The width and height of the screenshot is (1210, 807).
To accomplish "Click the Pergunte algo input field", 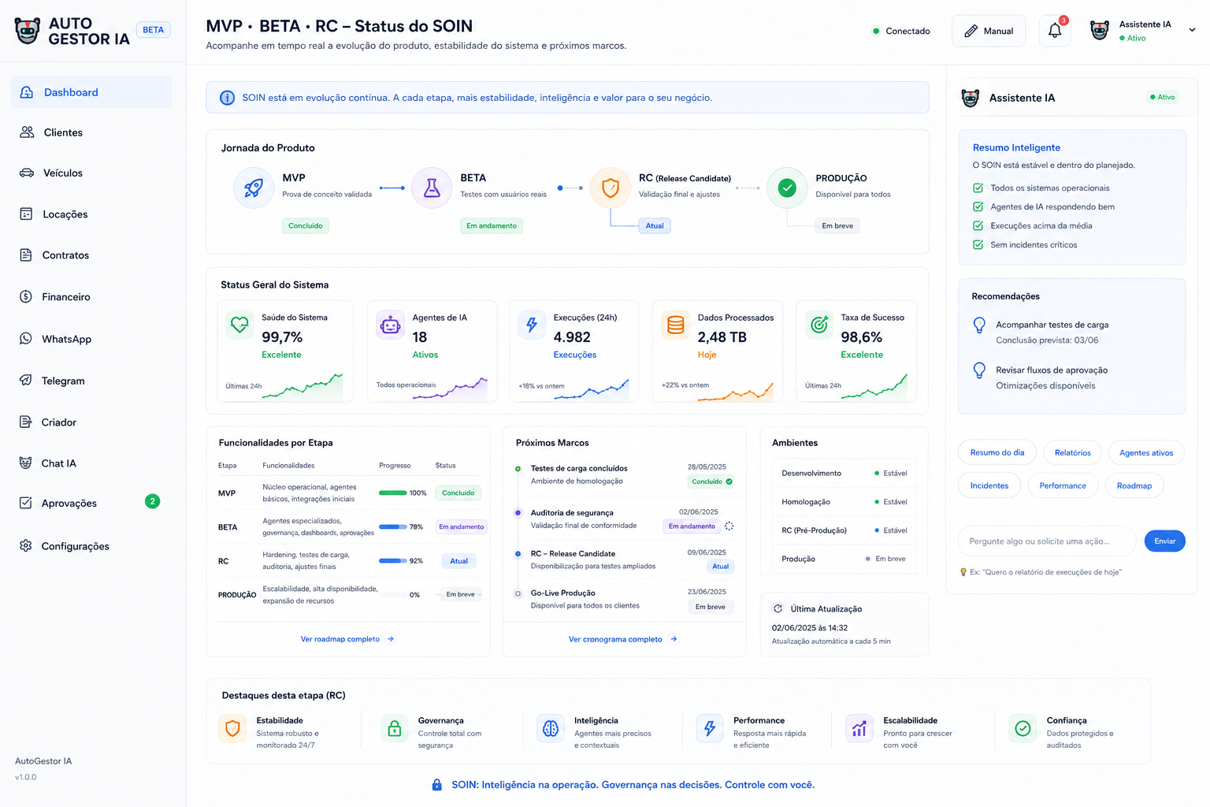I will click(1047, 541).
